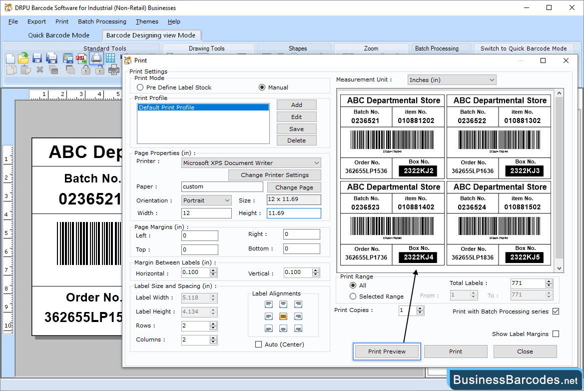Set label alignment to top-right
584x391 pixels.
click(298, 304)
